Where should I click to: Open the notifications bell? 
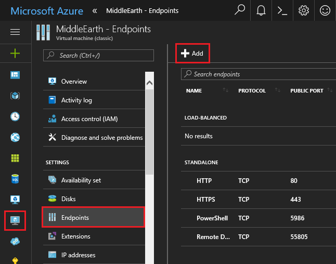pyautogui.click(x=261, y=10)
